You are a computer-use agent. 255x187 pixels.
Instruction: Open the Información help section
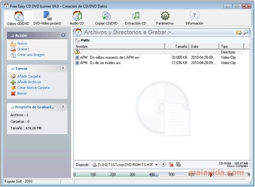tap(194, 18)
